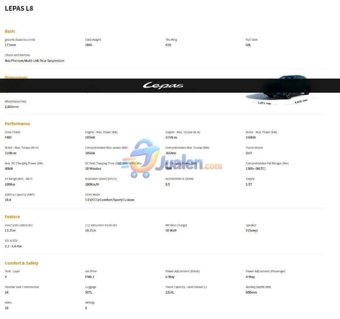This screenshot has width=340, height=319.
Task: Select comprehensive max torque value 365Nm
Action: point(171,153)
